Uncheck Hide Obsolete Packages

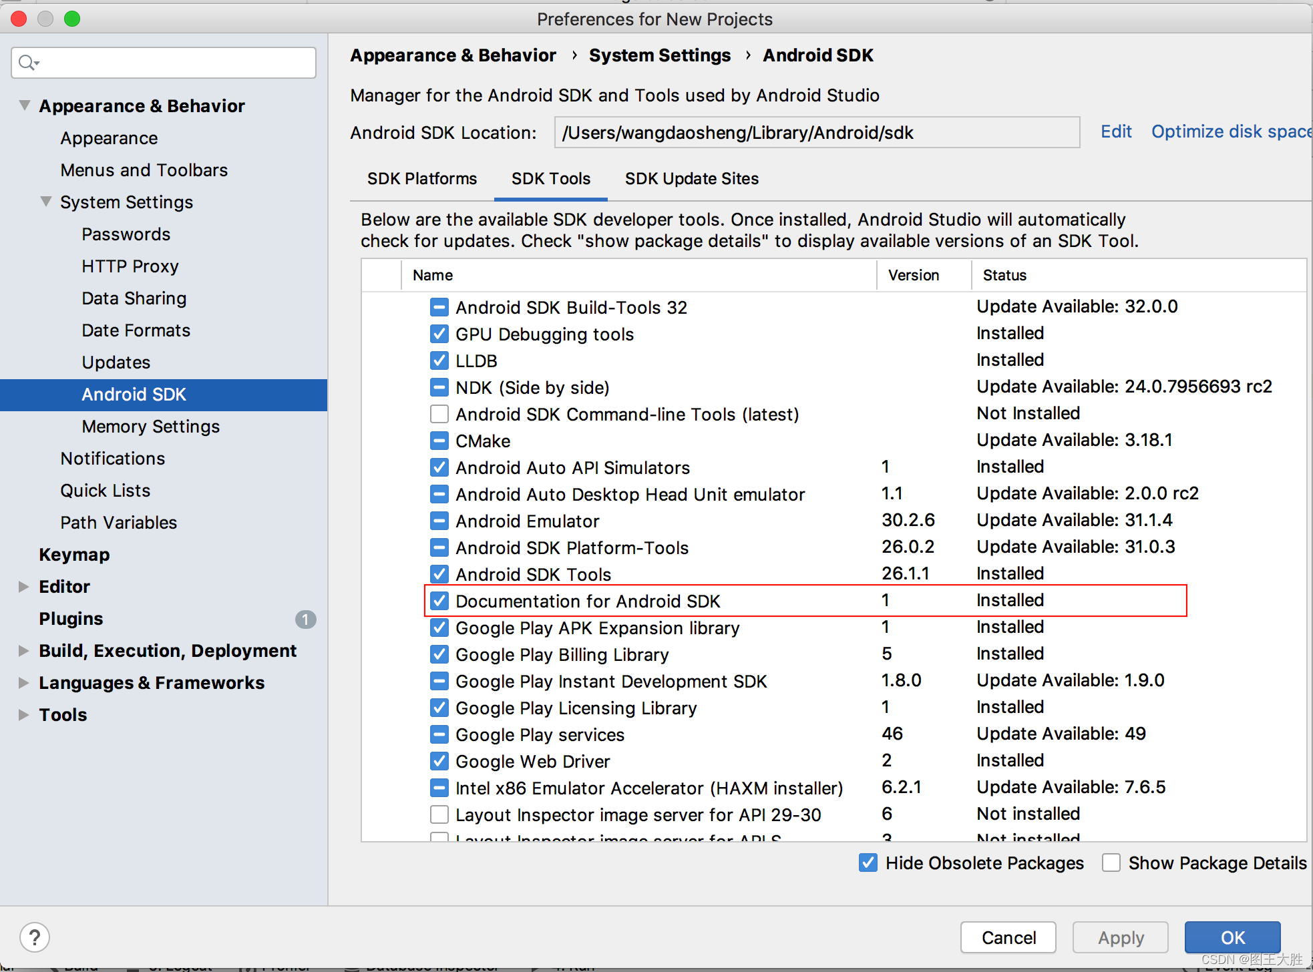coord(868,863)
